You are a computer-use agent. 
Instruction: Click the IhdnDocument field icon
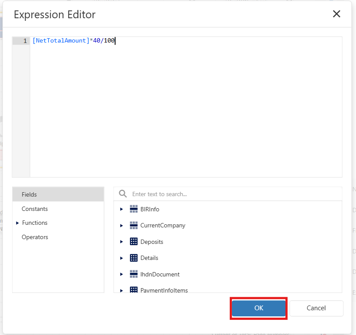click(134, 274)
